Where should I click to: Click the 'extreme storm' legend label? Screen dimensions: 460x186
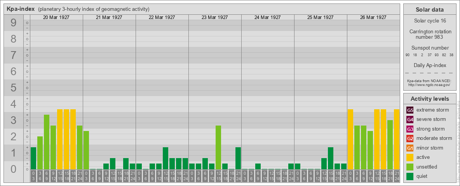click(433, 110)
